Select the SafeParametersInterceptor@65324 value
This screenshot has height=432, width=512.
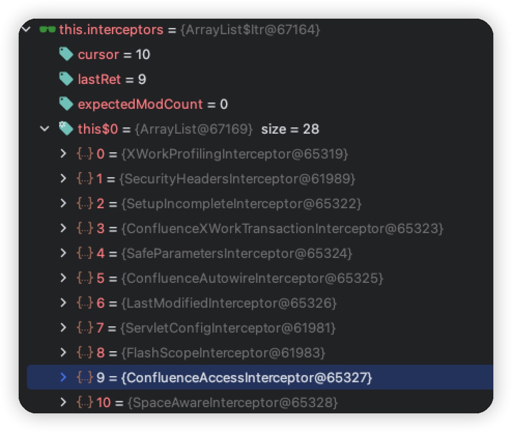pyautogui.click(x=237, y=253)
